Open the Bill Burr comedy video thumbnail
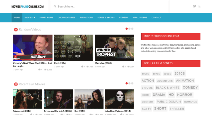This screenshot has height=115, width=212. (x=33, y=48)
